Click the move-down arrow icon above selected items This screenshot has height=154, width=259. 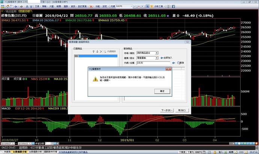point(96,51)
